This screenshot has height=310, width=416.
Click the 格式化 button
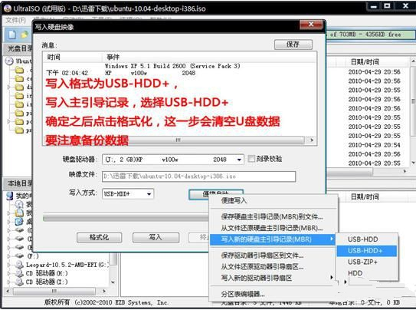[100, 237]
